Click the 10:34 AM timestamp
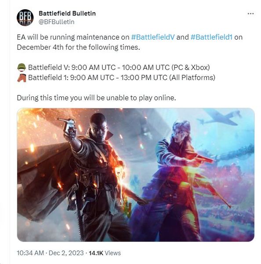The height and width of the screenshot is (264, 261). pos(30,253)
